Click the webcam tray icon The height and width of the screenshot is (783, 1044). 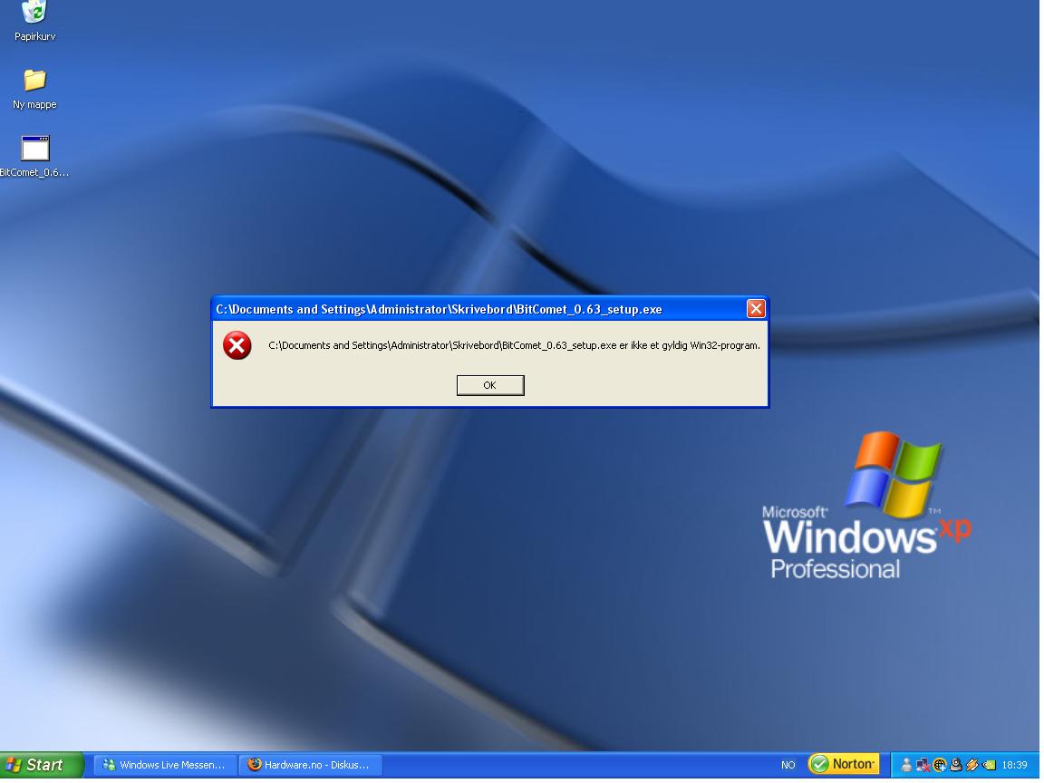point(956,767)
